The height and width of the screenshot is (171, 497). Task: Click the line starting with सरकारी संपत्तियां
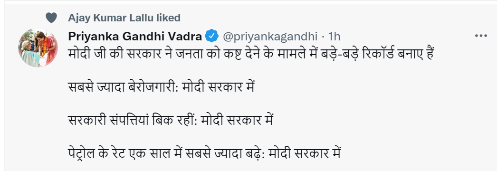point(171,120)
